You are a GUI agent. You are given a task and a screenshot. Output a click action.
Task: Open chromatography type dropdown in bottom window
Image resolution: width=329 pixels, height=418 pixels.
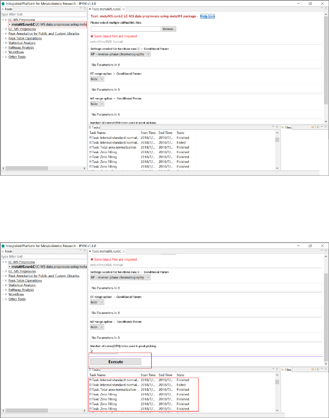point(120,277)
